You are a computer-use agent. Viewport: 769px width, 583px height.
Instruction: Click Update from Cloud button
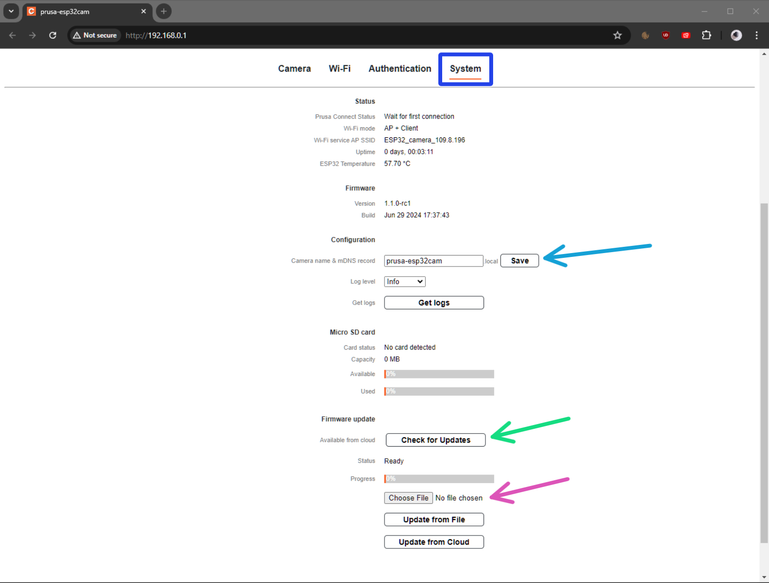click(434, 542)
